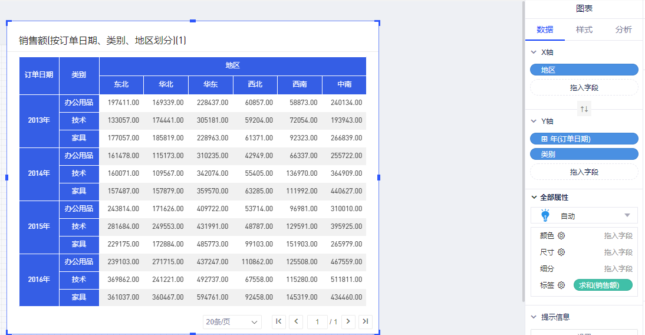Open settings gear next to 尺寸
Image resolution: width=645 pixels, height=335 pixels.
tap(561, 252)
